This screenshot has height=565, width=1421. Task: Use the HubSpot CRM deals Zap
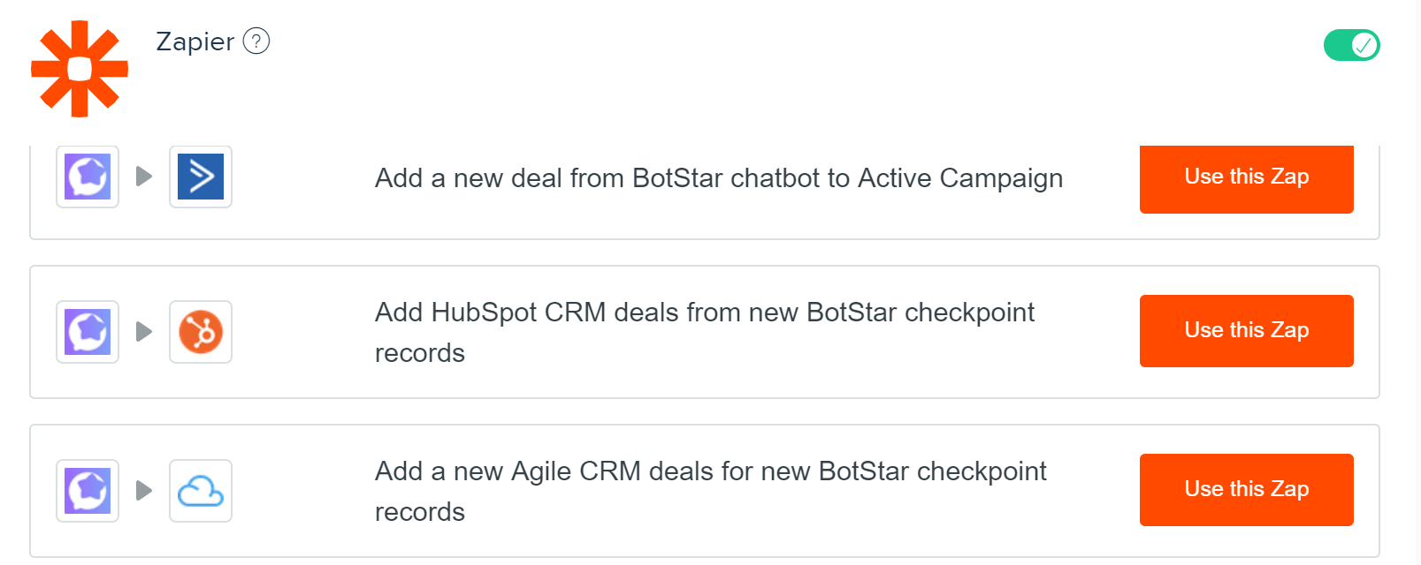(x=1246, y=331)
